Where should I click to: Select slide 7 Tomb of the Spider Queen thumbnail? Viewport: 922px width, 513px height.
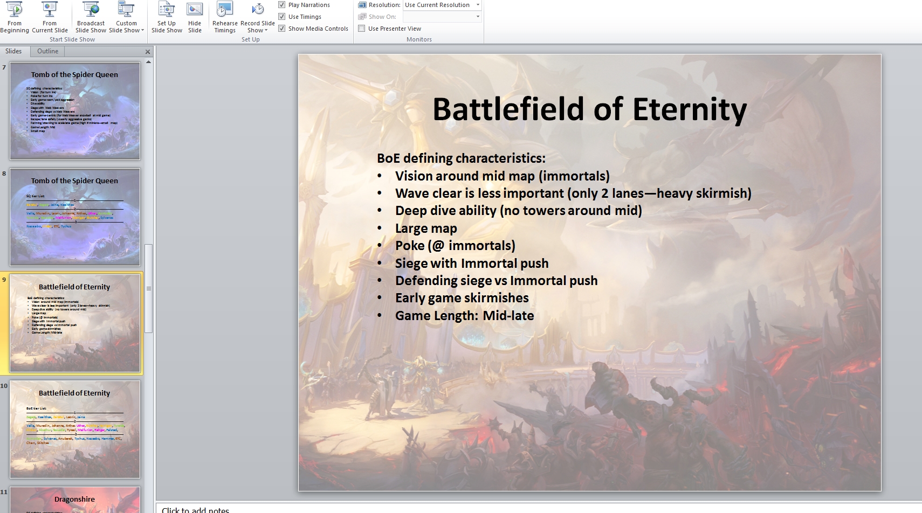[x=75, y=111]
